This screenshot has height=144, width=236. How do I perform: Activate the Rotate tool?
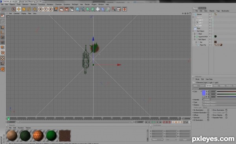29,9
